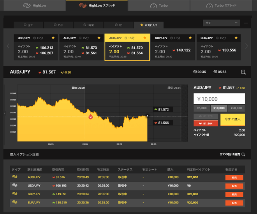Expand the chart's left side panel arrow

pyautogui.click(x=5, y=113)
